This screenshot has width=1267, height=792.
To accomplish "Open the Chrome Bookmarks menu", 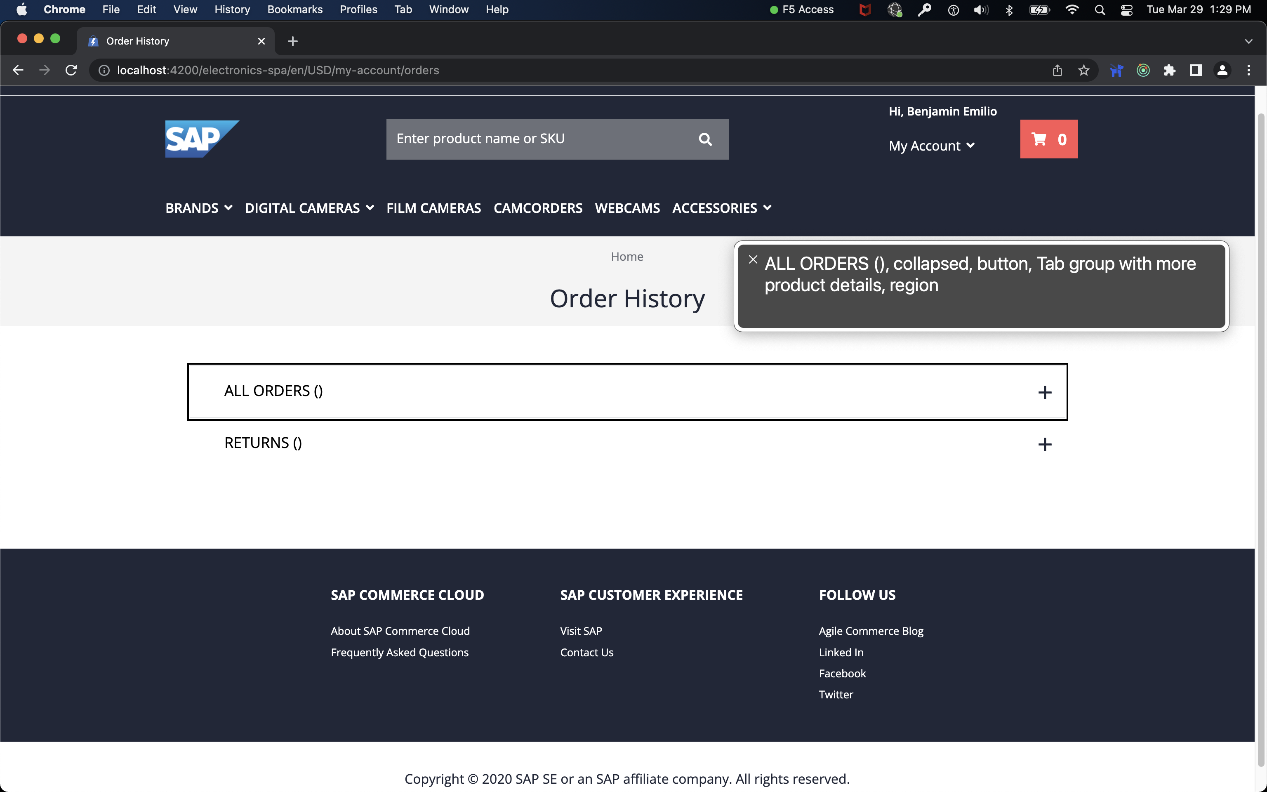I will [x=295, y=9].
